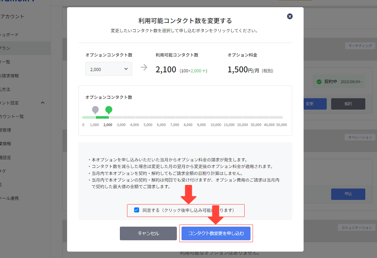This screenshot has height=258, width=377.
Task: Close the contact count change dialog
Action: tap(290, 16)
